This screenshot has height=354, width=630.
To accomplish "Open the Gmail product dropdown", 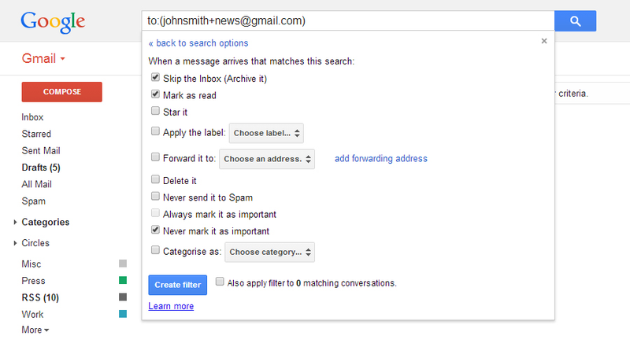I will (43, 58).
